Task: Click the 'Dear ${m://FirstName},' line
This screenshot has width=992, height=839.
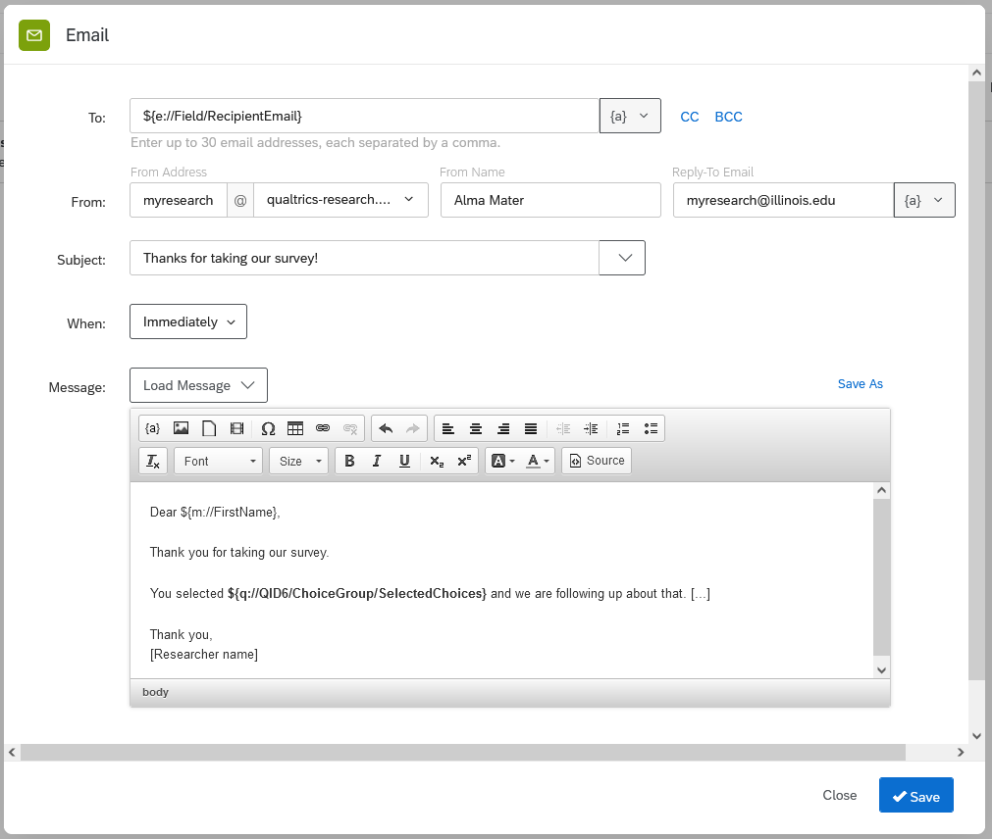Action: pyautogui.click(x=215, y=512)
